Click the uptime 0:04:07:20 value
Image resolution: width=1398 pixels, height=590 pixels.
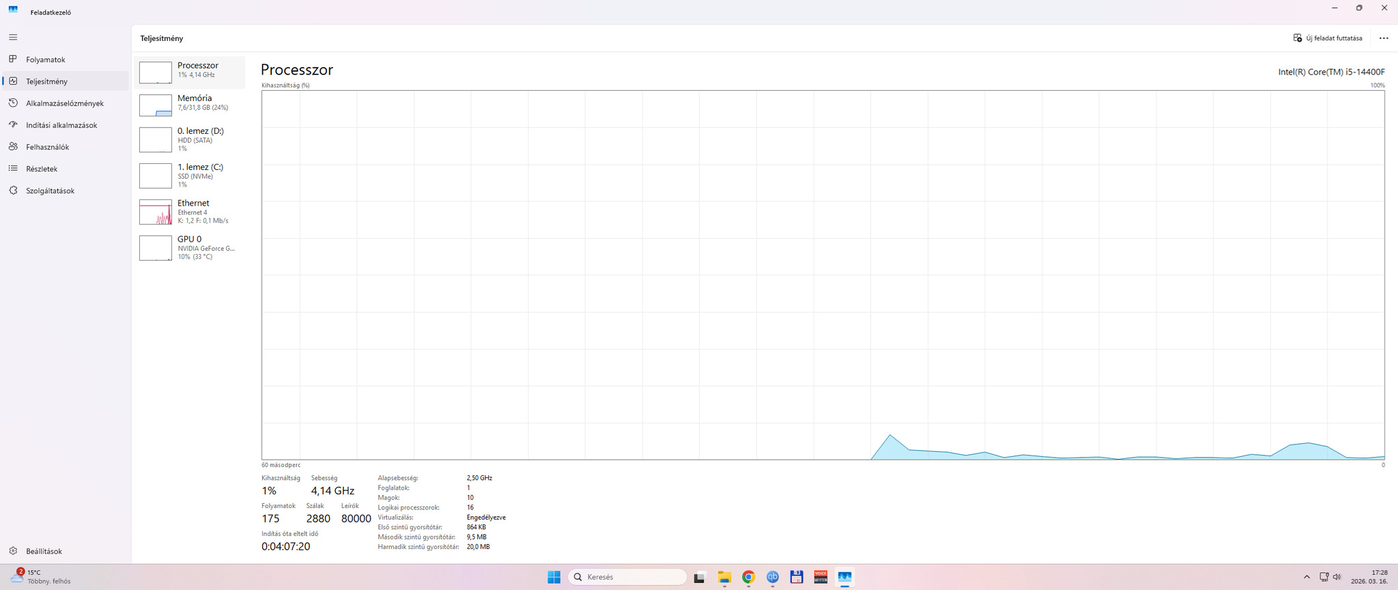285,546
